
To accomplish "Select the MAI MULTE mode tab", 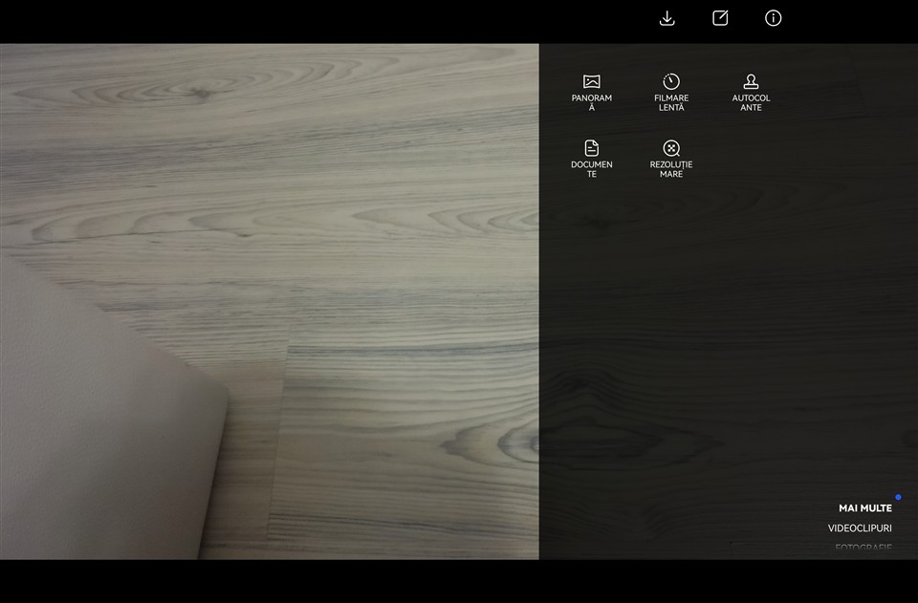I will pyautogui.click(x=864, y=508).
